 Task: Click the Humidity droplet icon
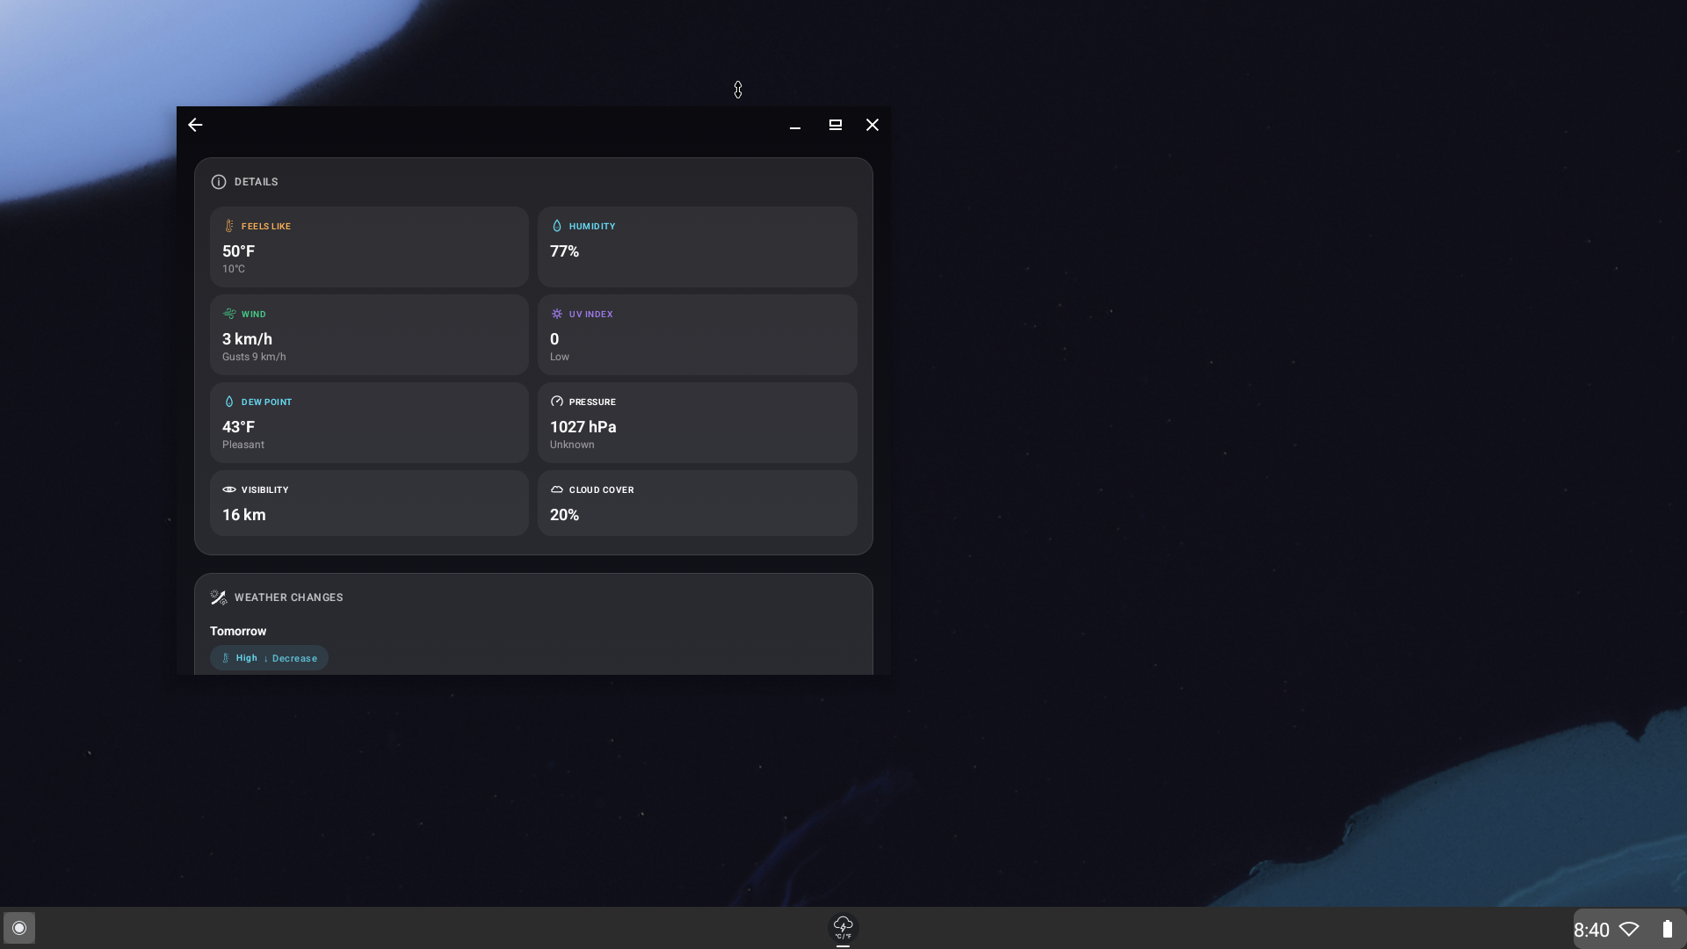pyautogui.click(x=556, y=225)
